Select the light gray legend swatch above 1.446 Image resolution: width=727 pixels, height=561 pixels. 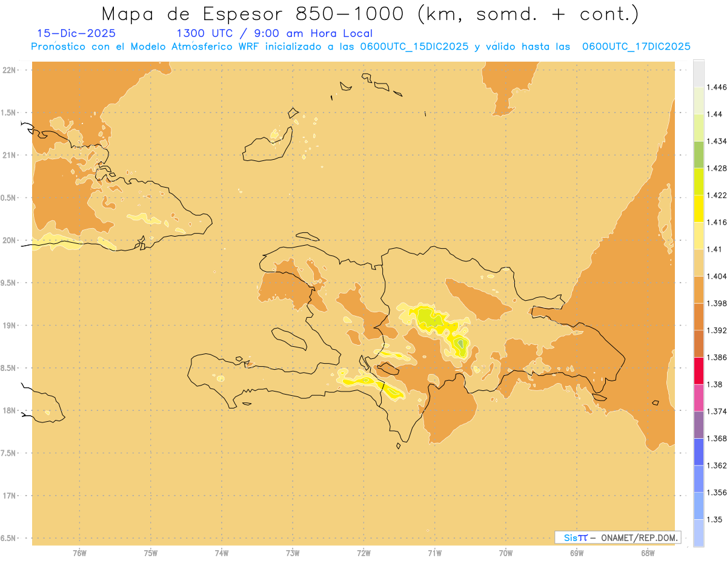tap(699, 73)
